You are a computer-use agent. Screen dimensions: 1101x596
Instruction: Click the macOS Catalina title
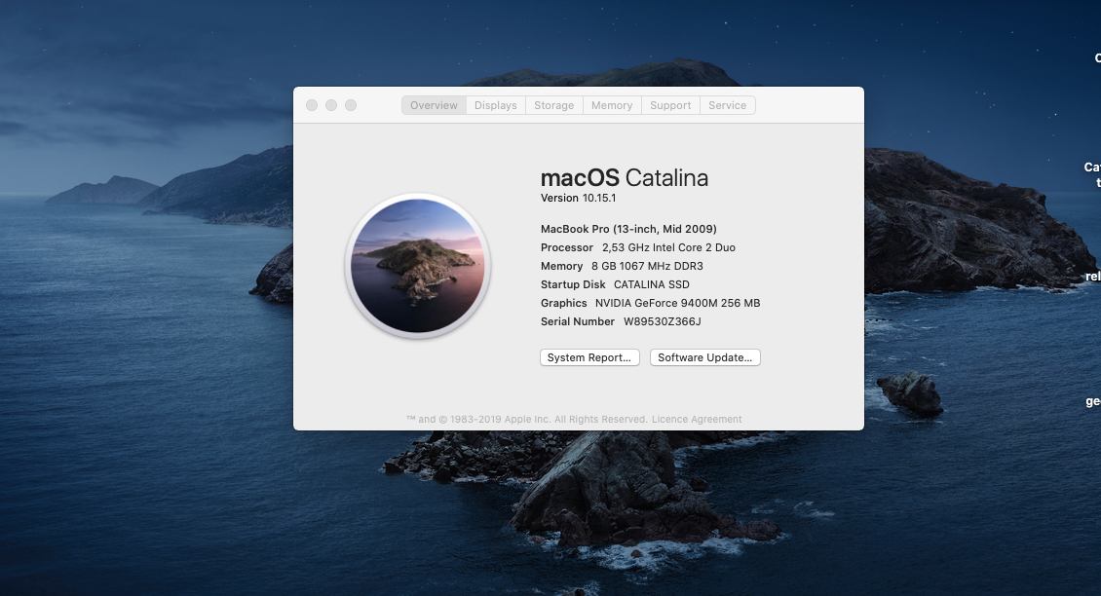[625, 177]
